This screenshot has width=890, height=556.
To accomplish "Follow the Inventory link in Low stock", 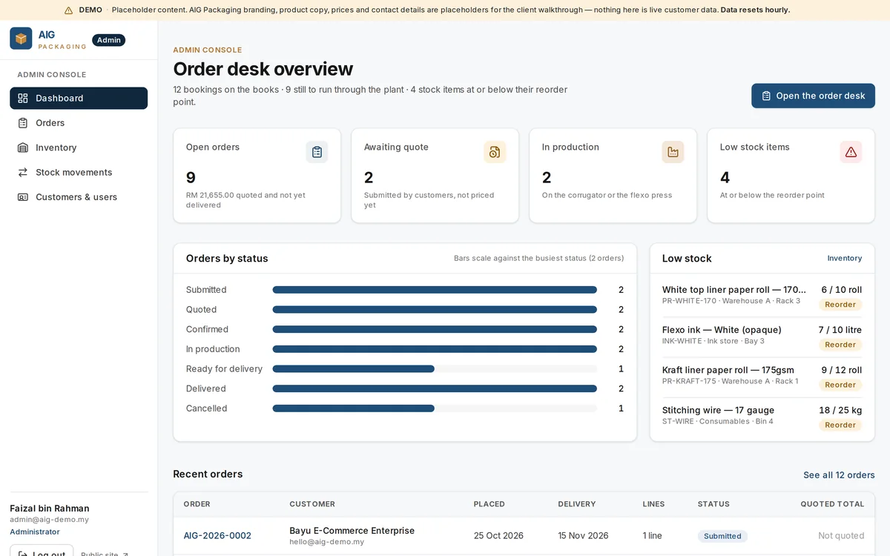I will (844, 258).
